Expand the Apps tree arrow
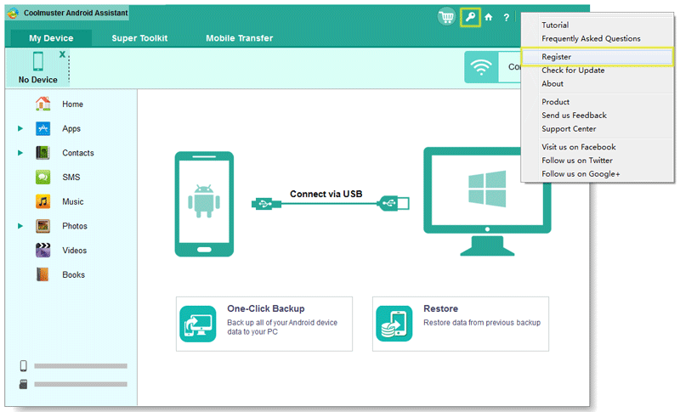Image resolution: width=680 pixels, height=412 pixels. (20, 128)
